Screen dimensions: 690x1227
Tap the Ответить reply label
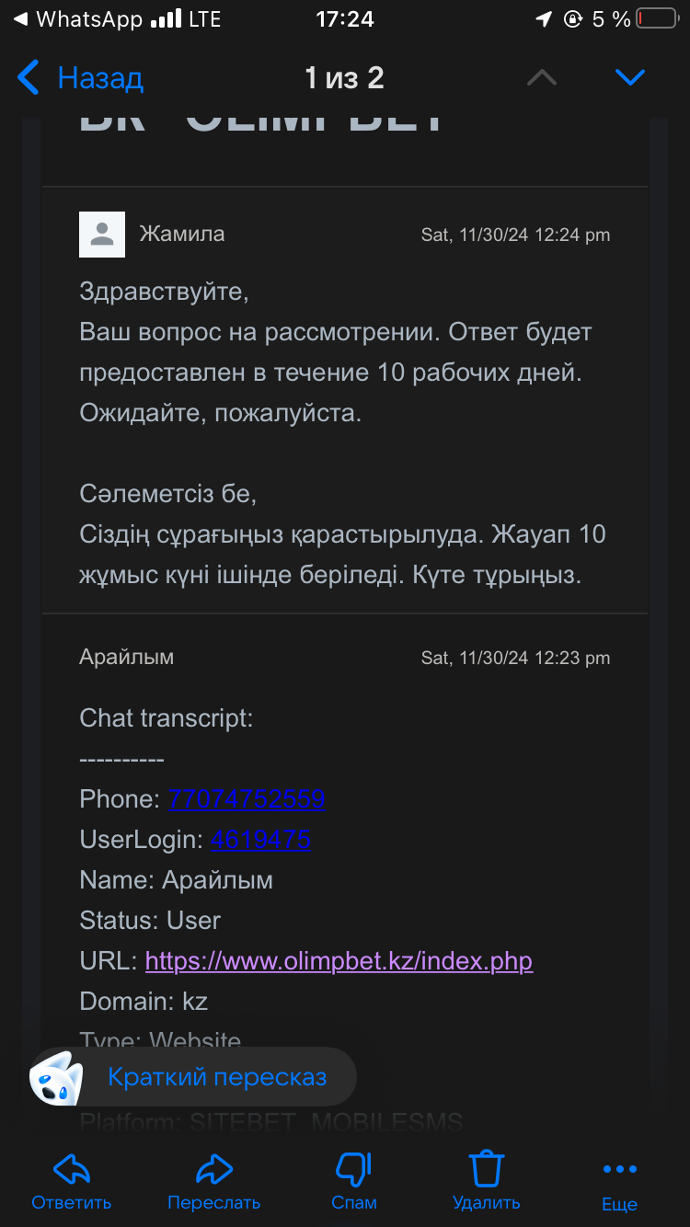pyautogui.click(x=71, y=1202)
